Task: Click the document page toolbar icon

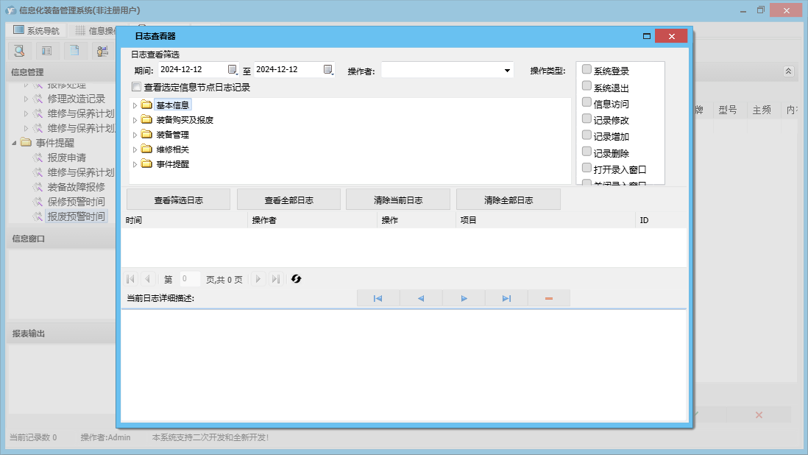Action: coord(75,51)
